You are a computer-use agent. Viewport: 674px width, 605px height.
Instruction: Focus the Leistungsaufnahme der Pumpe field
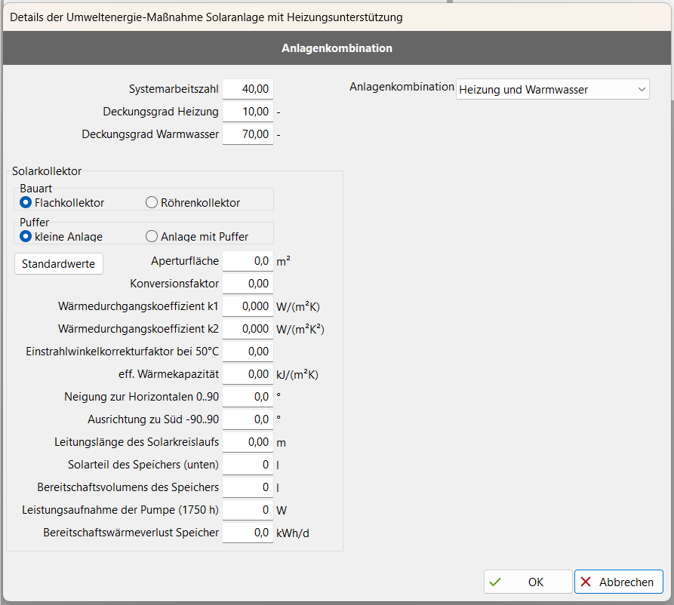click(248, 510)
